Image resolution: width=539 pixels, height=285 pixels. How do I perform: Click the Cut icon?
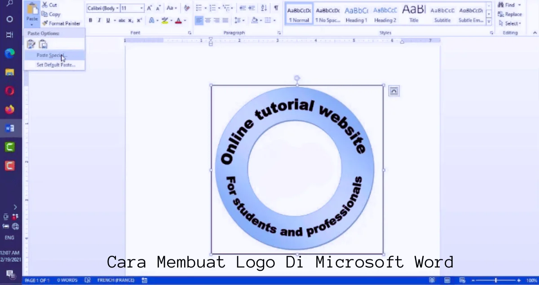coord(45,4)
